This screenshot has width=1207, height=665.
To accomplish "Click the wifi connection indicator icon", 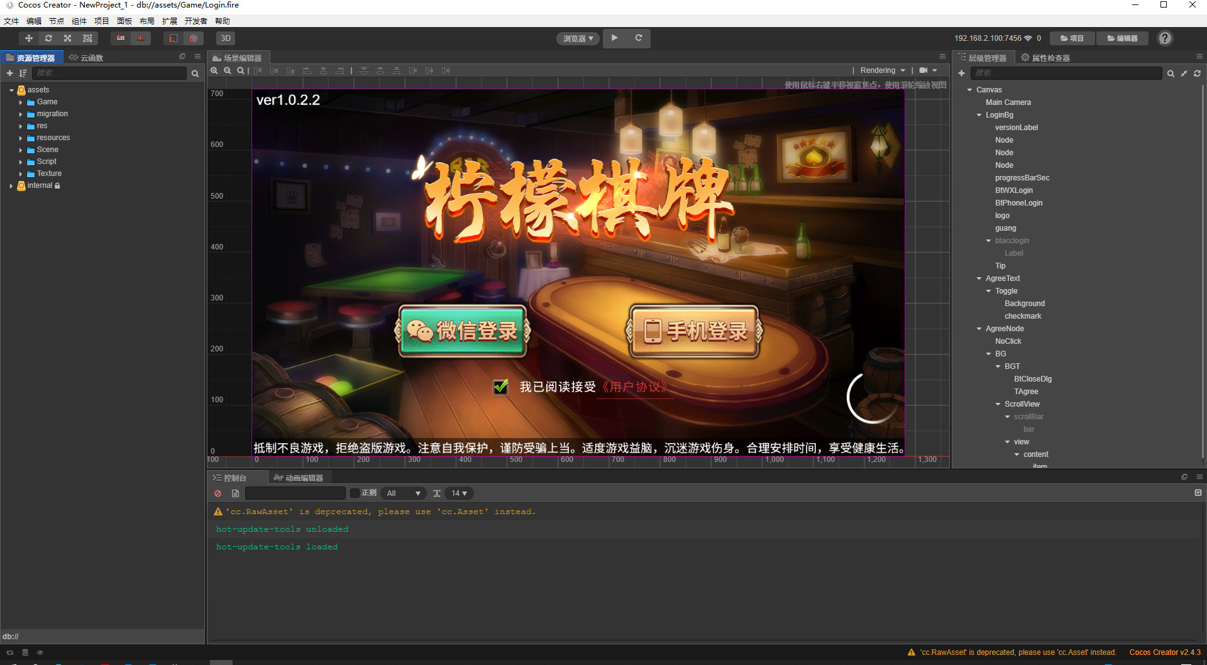I will point(1028,38).
